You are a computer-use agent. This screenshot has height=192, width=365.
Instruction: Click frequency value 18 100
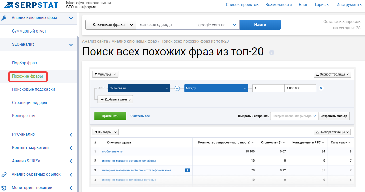click(250, 152)
